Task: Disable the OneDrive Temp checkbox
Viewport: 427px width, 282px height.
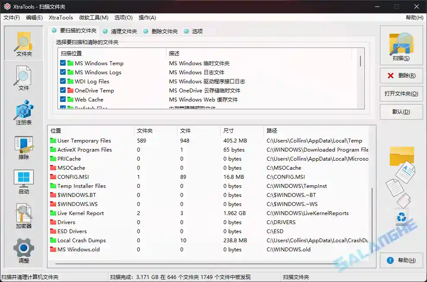Action: [62, 90]
